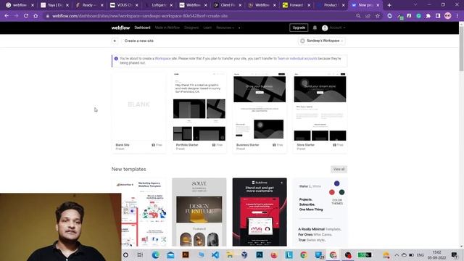This screenshot has width=464, height=261.
Task: Open the notifications bell
Action: [315, 28]
